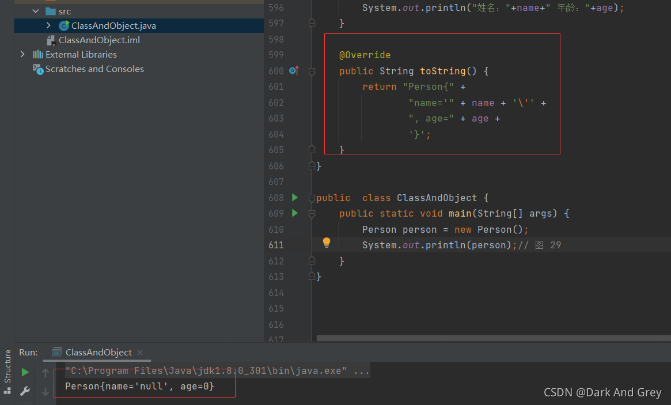Screen dimensions: 671x405
Task: Fold main end marker at line 612
Action: pyautogui.click(x=312, y=261)
